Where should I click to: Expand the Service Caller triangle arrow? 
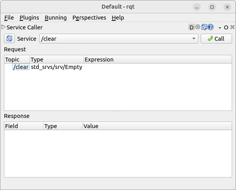click(4, 27)
